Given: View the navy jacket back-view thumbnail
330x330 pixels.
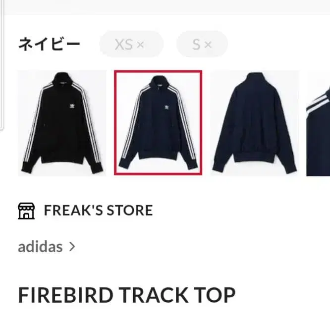Looking at the screenshot, I should (255, 123).
